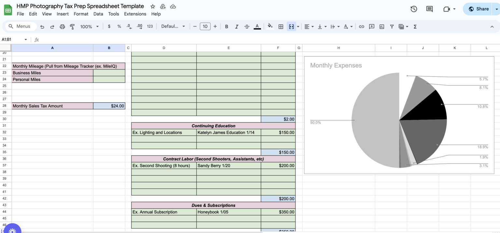The image size is (500, 233).
Task: Toggle italic formatting
Action: (x=237, y=26)
